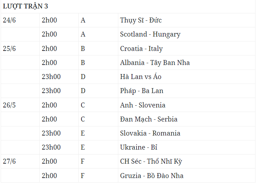Select the 25/6 date cell
This screenshot has width=258, height=184.
(x=9, y=48)
